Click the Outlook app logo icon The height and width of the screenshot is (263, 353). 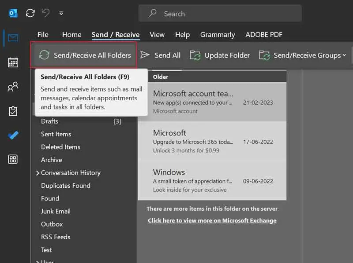[x=13, y=13]
